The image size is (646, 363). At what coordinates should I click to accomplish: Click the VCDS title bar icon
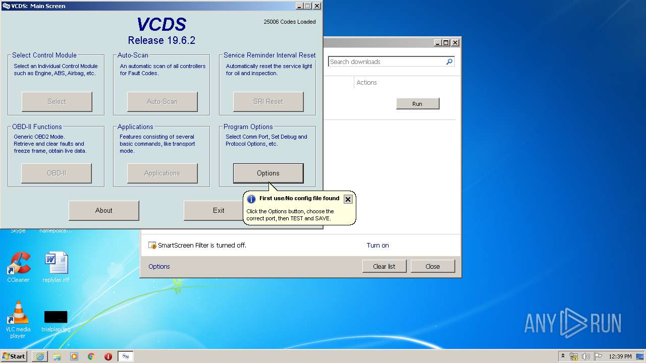[6, 6]
